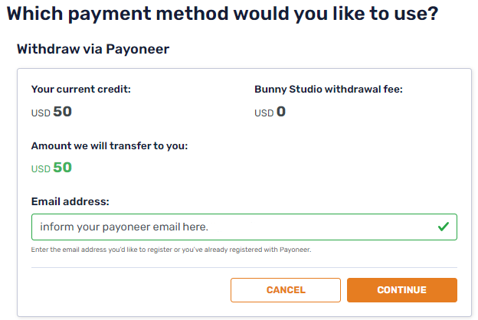Image resolution: width=478 pixels, height=320 pixels.
Task: Click the divider line above the buttons
Action: [x=244, y=267]
